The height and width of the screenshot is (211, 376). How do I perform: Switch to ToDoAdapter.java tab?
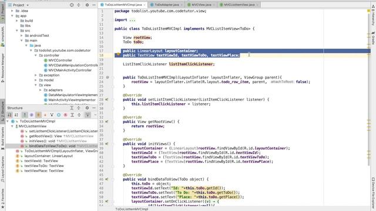pyautogui.click(x=166, y=5)
